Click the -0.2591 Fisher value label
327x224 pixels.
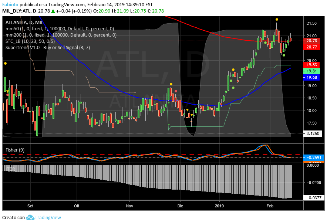(x=314, y=157)
